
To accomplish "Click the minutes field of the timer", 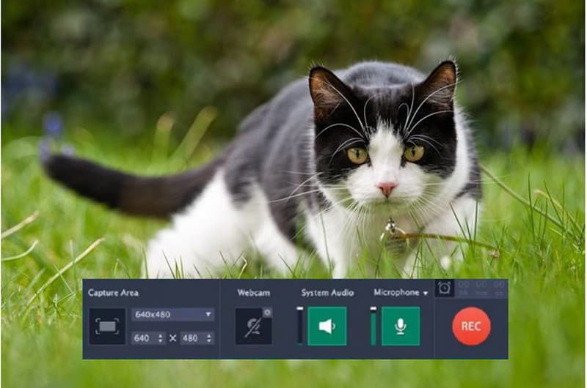I will coord(481,288).
